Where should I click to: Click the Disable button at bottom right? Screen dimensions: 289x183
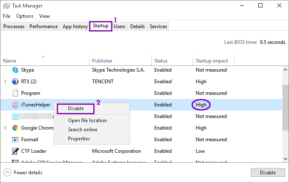click(x=268, y=173)
